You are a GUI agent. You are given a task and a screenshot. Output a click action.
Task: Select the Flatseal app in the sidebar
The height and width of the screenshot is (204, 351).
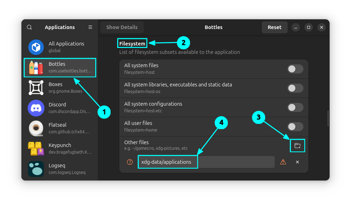pyautogui.click(x=59, y=128)
